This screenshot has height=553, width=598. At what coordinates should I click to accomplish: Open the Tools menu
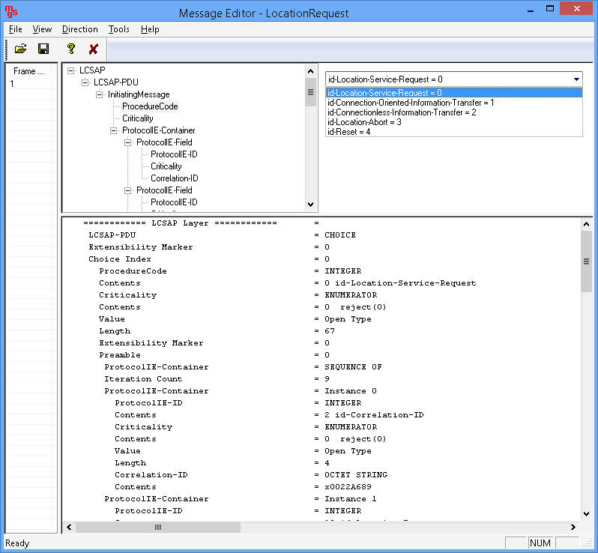[x=119, y=29]
